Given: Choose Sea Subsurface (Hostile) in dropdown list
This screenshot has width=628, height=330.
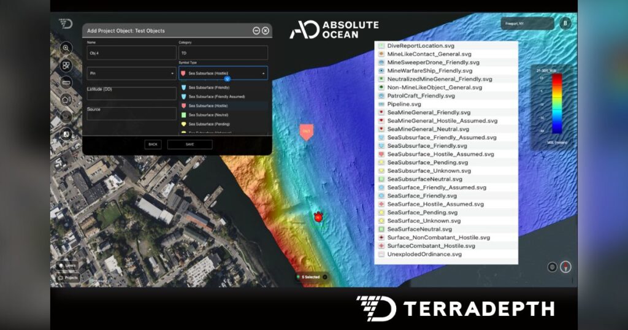Looking at the screenshot, I should [223, 106].
